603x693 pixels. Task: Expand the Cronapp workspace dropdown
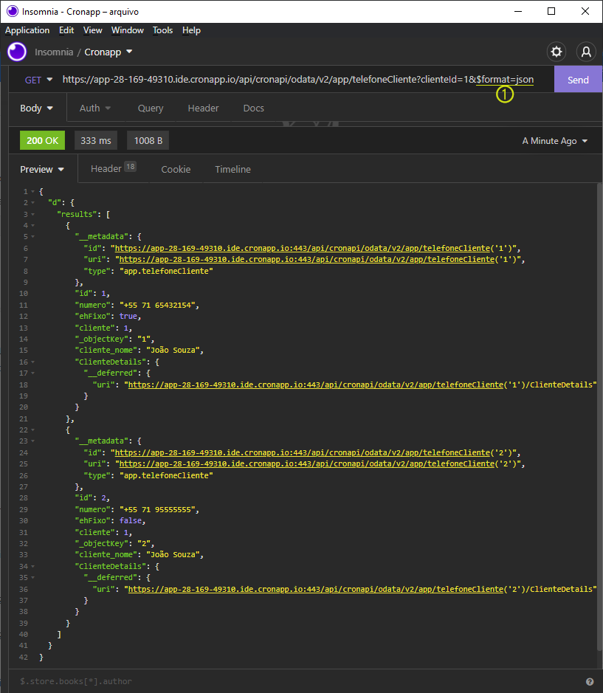pos(108,52)
